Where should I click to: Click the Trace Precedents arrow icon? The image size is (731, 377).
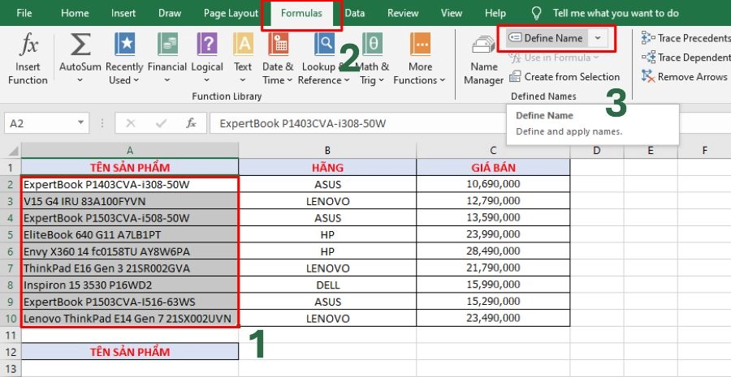(x=648, y=38)
